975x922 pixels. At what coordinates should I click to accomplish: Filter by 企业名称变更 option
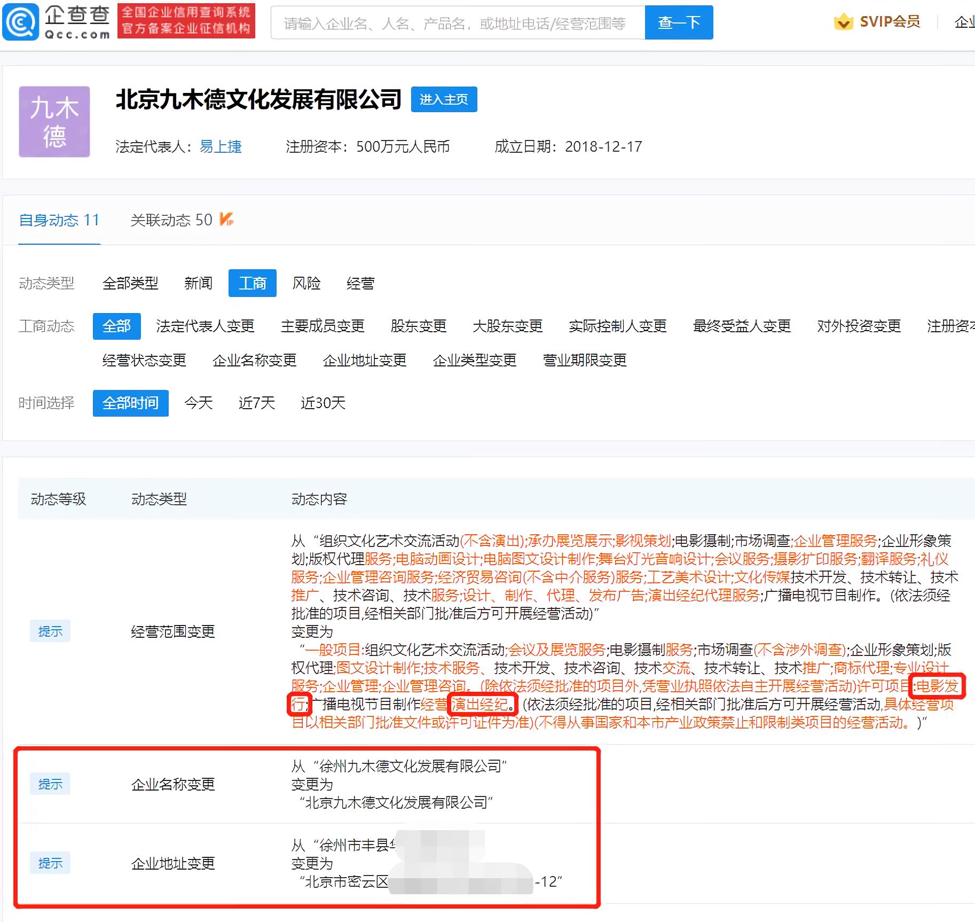(255, 361)
